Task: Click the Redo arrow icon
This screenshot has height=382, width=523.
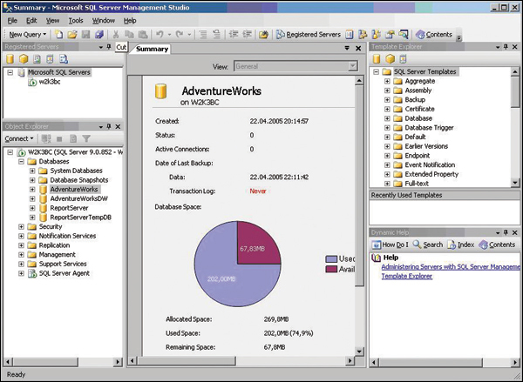Action: tap(180, 34)
